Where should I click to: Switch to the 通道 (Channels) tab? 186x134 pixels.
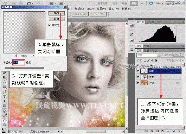point(147,51)
